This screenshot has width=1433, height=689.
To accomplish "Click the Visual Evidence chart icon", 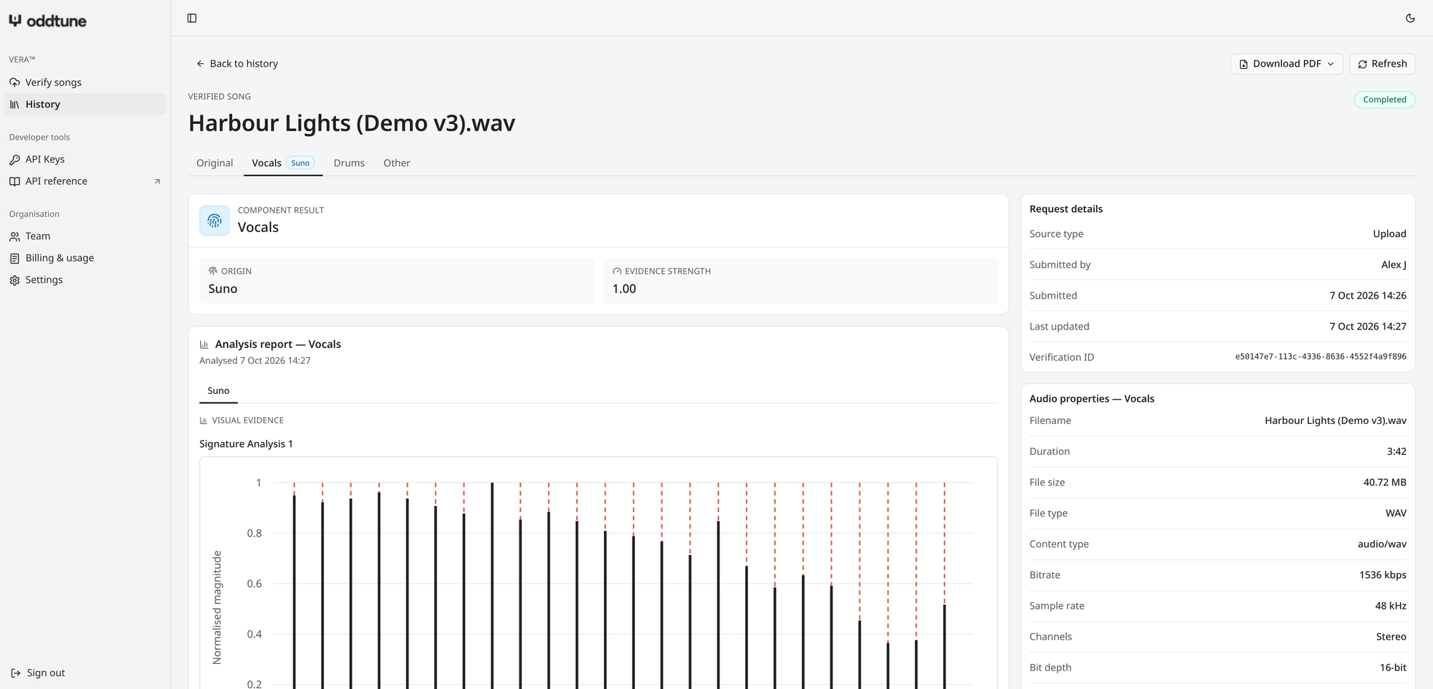I will (203, 420).
